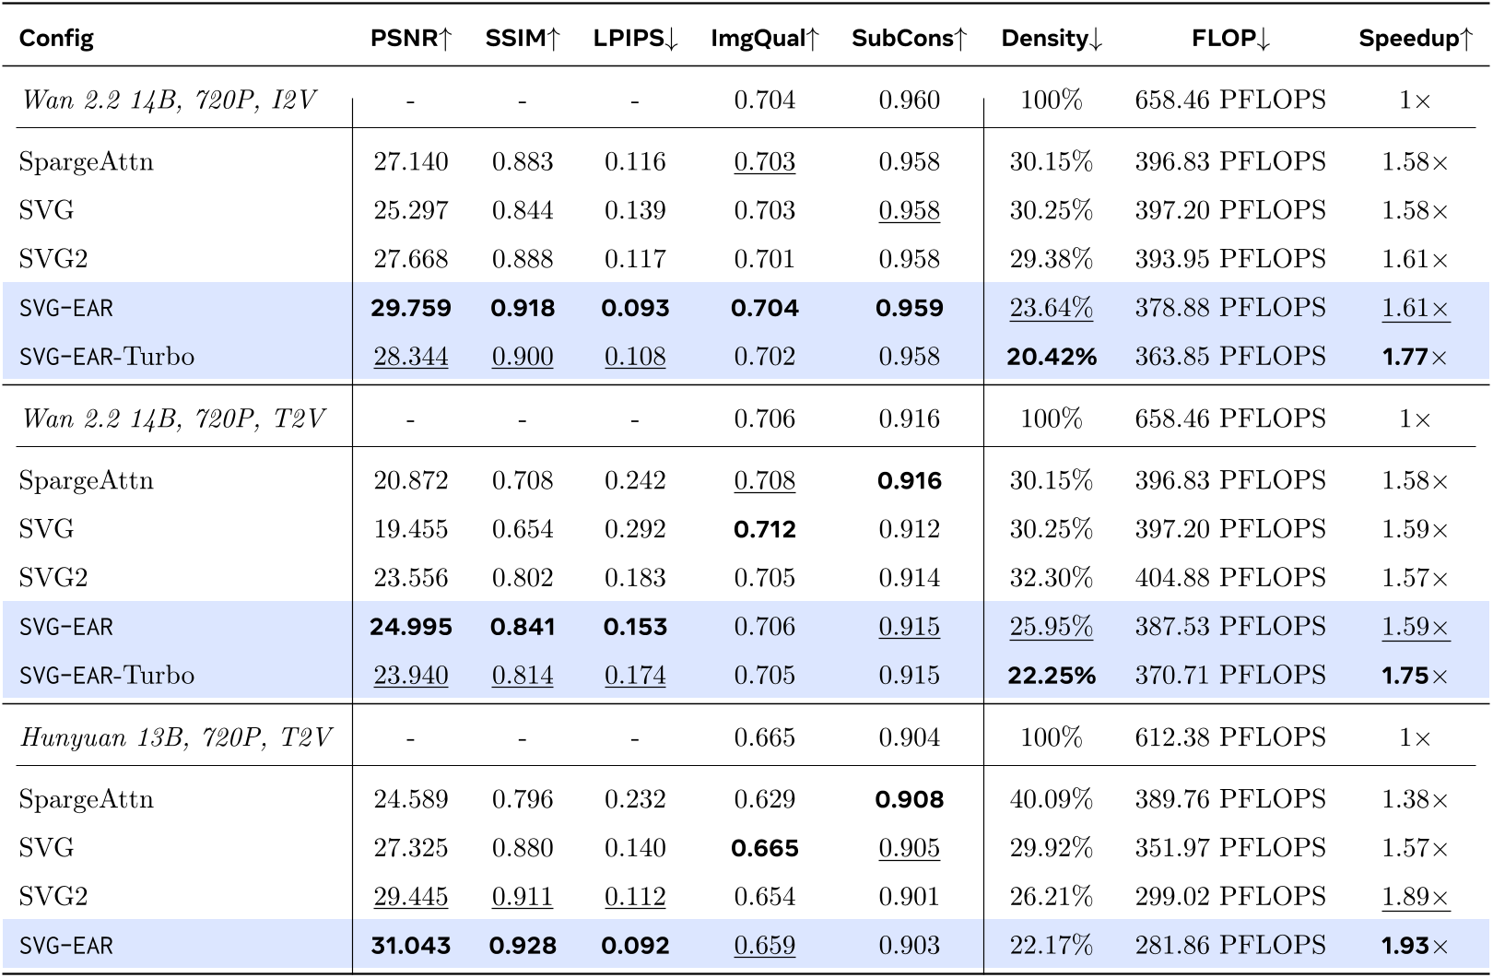
Task: Click the 612.38 PFLOPS baseline cell
Action: click(1230, 737)
